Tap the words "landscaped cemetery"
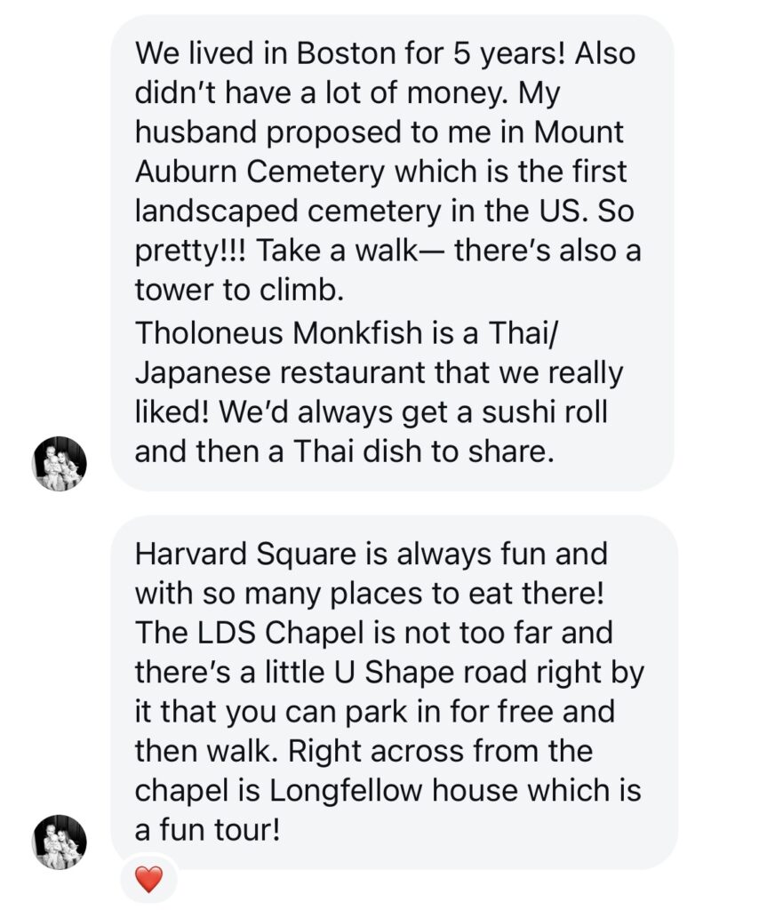 294,212
